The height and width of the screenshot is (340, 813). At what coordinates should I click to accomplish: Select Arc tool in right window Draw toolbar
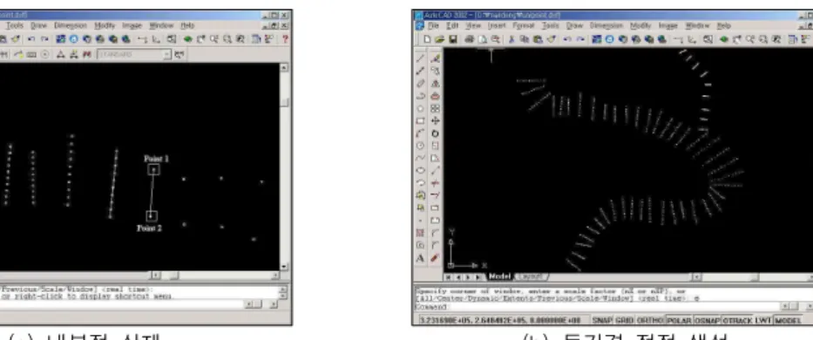click(x=421, y=133)
